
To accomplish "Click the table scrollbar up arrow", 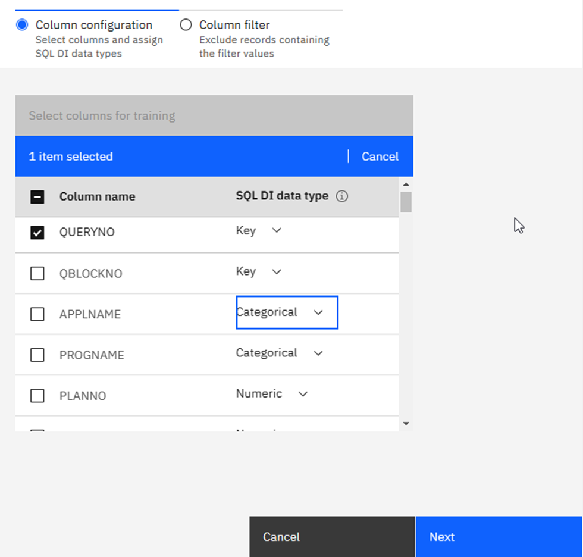I will point(406,184).
